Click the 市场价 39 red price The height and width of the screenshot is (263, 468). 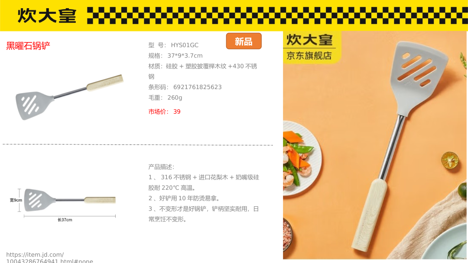(x=165, y=112)
